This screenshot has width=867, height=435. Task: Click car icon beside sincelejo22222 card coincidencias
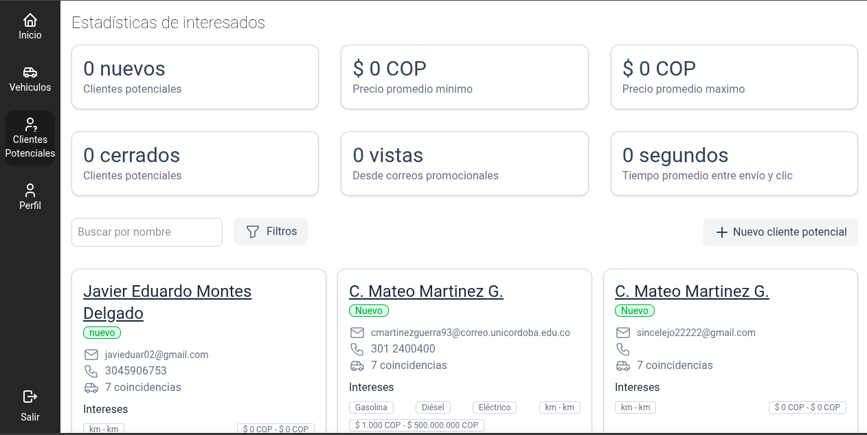(623, 366)
